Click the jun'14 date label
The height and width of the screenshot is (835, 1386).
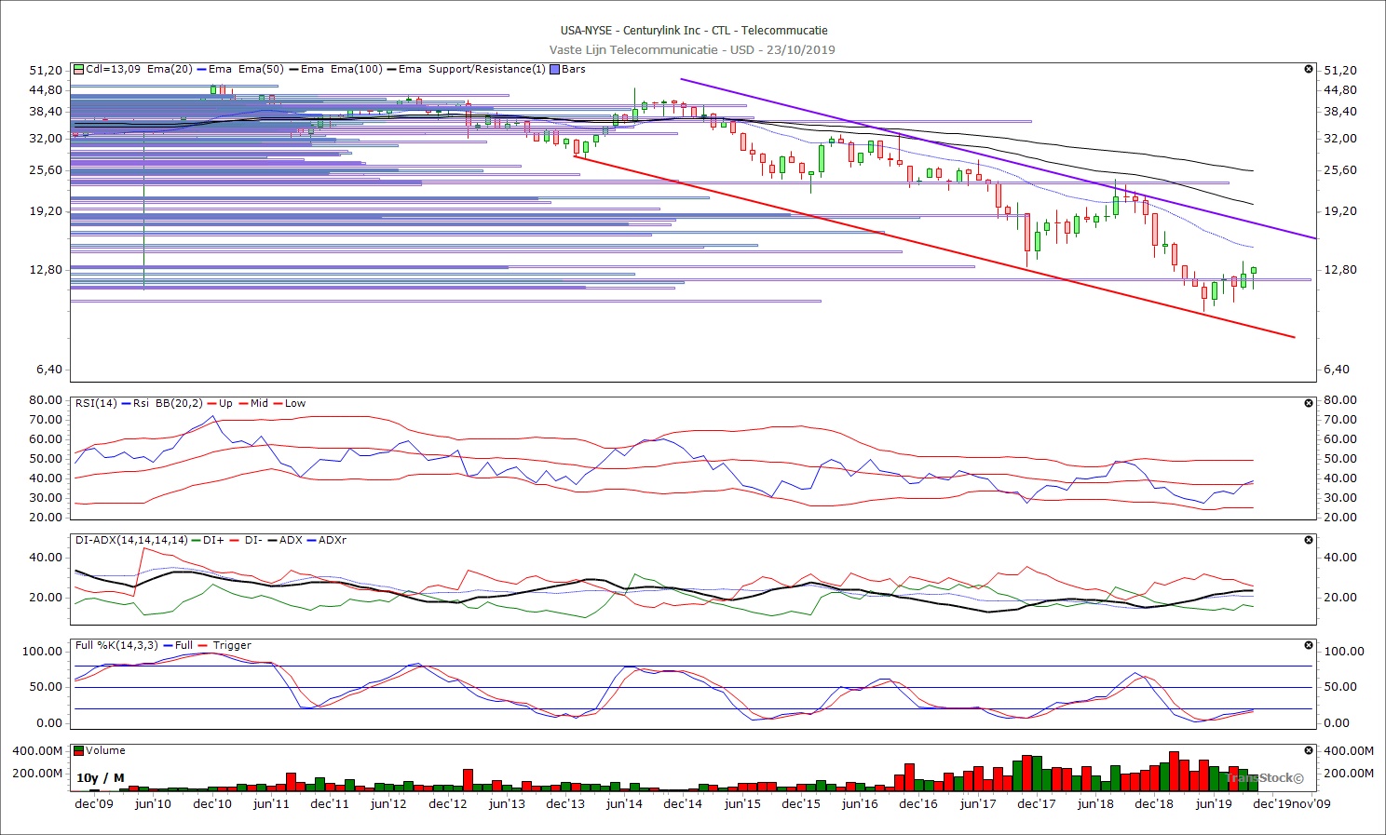(624, 804)
